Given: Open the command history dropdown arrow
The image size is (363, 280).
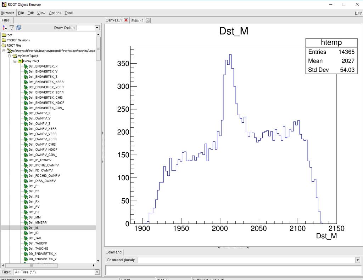Looking at the screenshot, I should pos(357,260).
